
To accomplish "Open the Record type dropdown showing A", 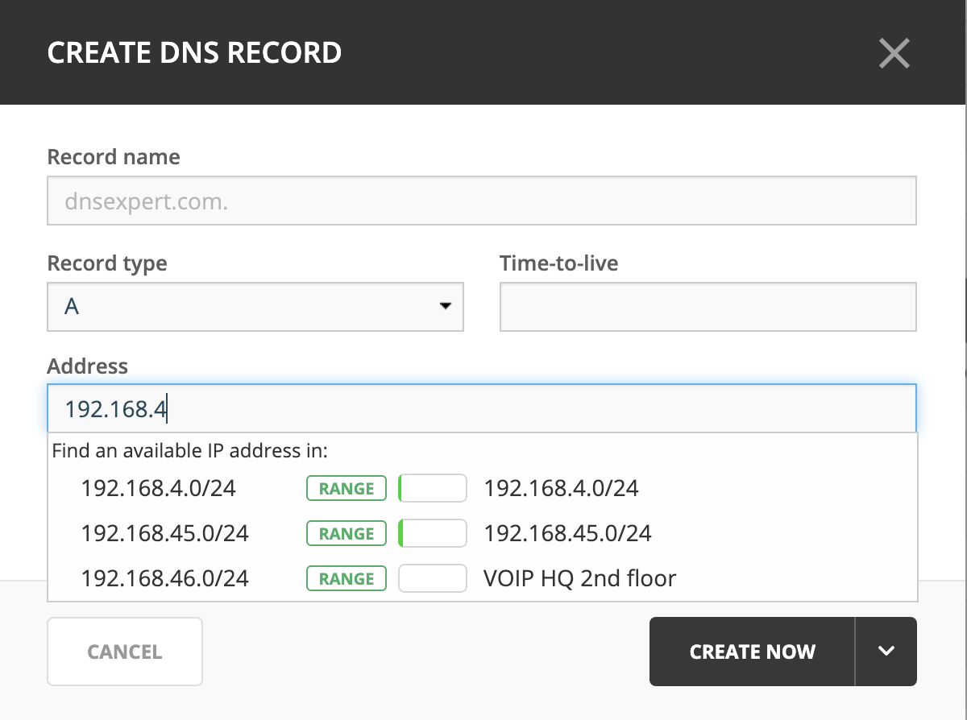I will (255, 307).
